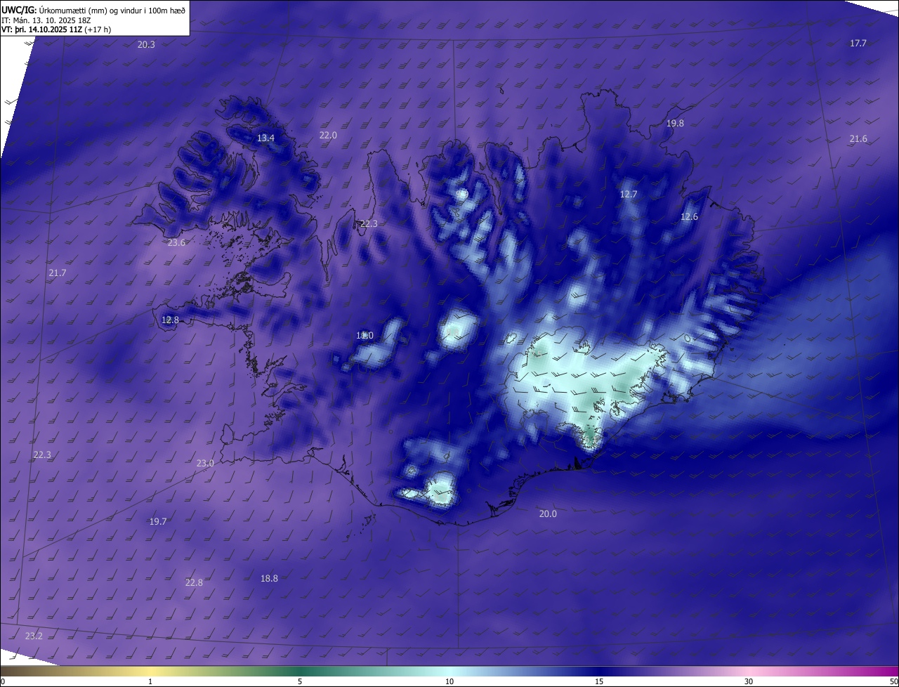This screenshot has height=687, width=899.
Task: Click the 23.0 value label
Action: [x=205, y=463]
